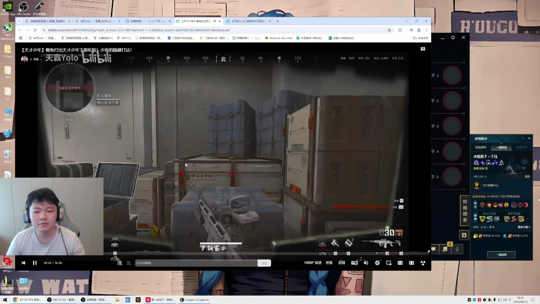This screenshot has height=304, width=540.
Task: Open League client settings gear
Action: point(453,37)
